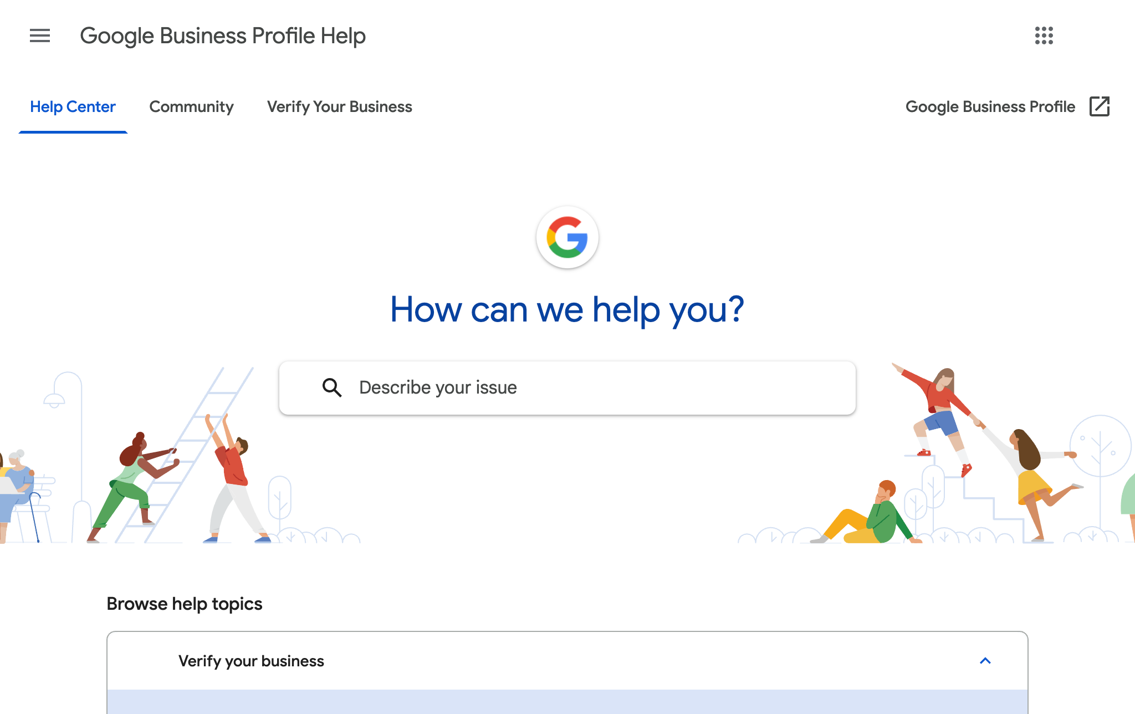The image size is (1135, 714).
Task: Open the Google apps grid launcher
Action: [1044, 35]
